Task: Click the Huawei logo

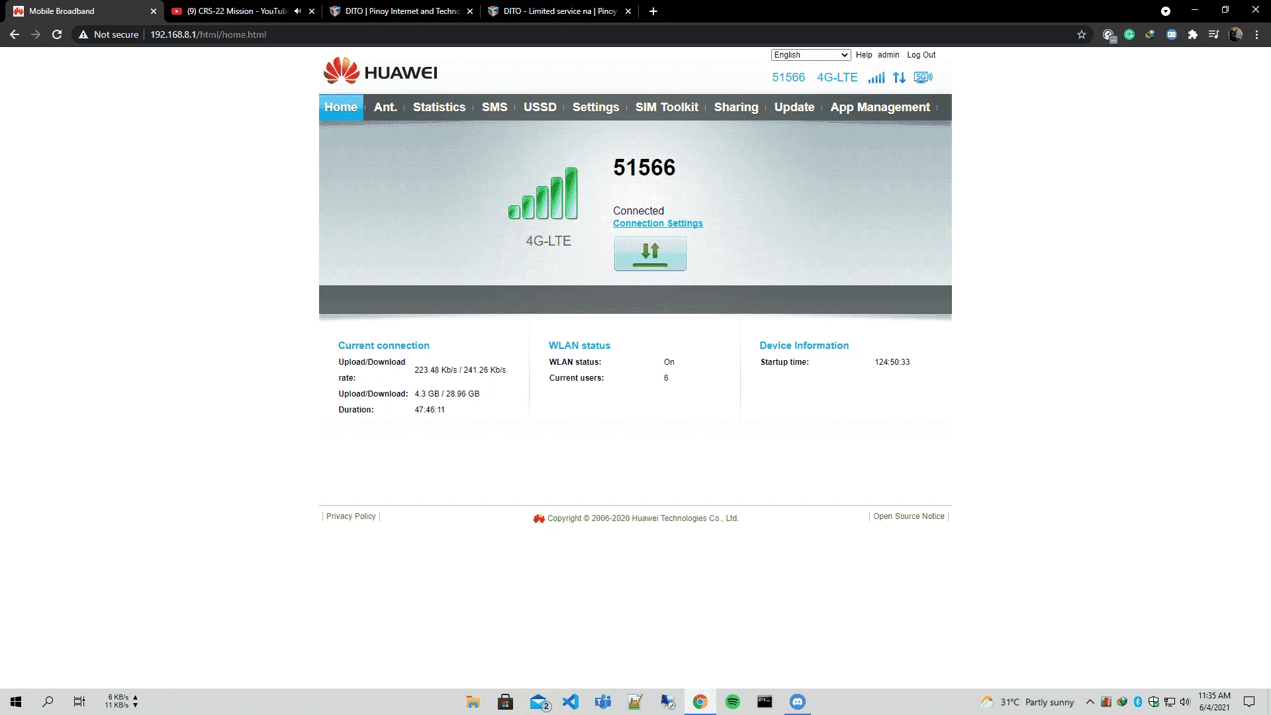Action: 380,71
